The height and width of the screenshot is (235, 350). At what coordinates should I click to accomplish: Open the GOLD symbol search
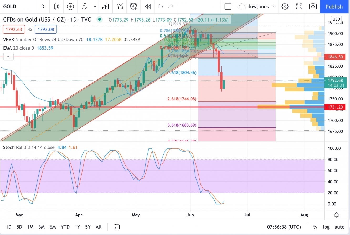10,7
